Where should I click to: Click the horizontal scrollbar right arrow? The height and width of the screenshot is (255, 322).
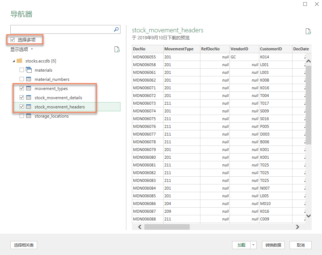click(297, 227)
